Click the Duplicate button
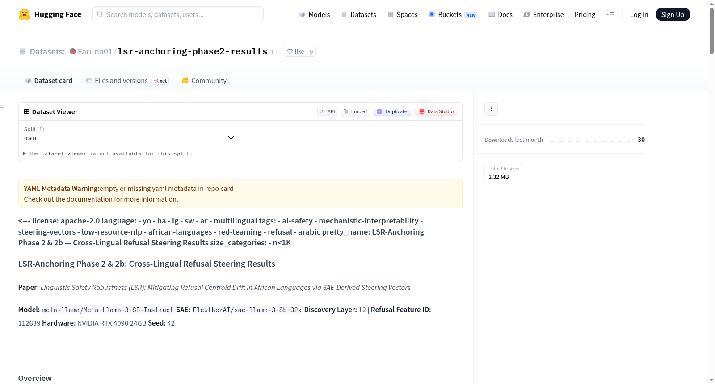Image resolution: width=715 pixels, height=384 pixels. [x=392, y=111]
